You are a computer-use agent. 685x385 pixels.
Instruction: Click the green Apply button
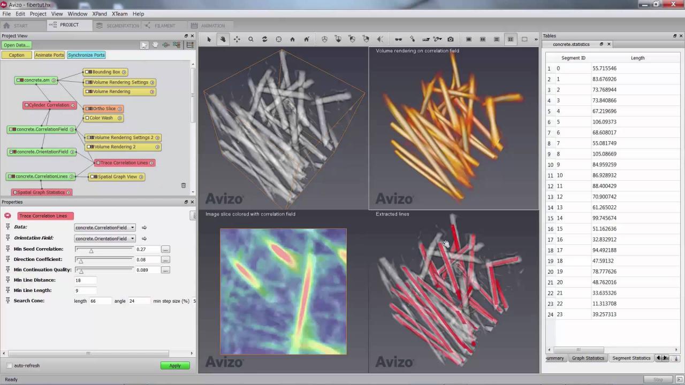coord(175,366)
